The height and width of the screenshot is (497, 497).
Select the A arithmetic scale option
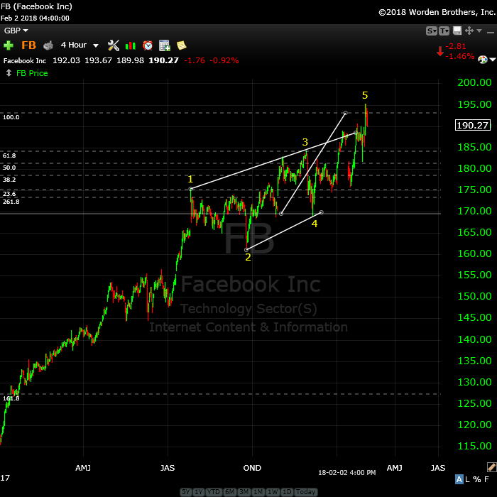[459, 479]
